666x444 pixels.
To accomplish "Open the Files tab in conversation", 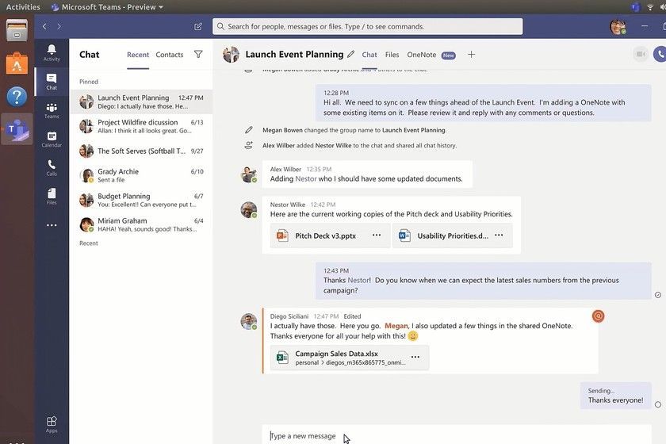I will pyautogui.click(x=392, y=55).
